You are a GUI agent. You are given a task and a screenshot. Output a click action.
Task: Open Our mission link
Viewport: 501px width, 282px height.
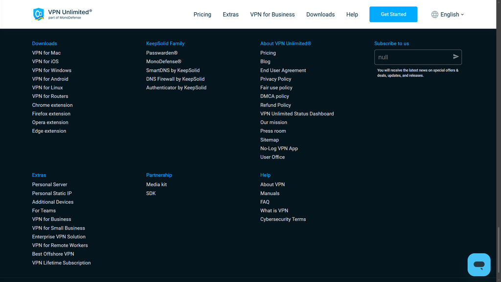click(x=273, y=122)
